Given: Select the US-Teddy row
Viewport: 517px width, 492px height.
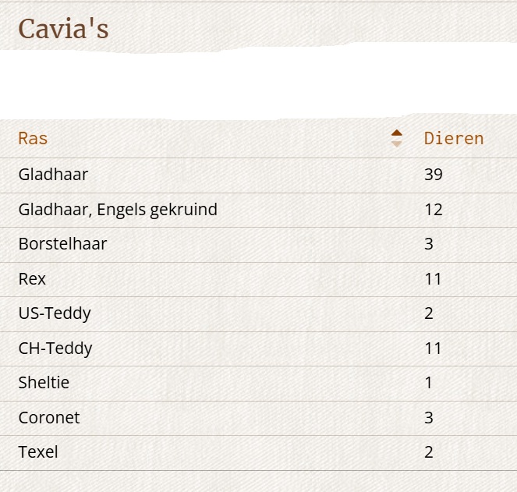Looking at the screenshot, I should click(259, 314).
